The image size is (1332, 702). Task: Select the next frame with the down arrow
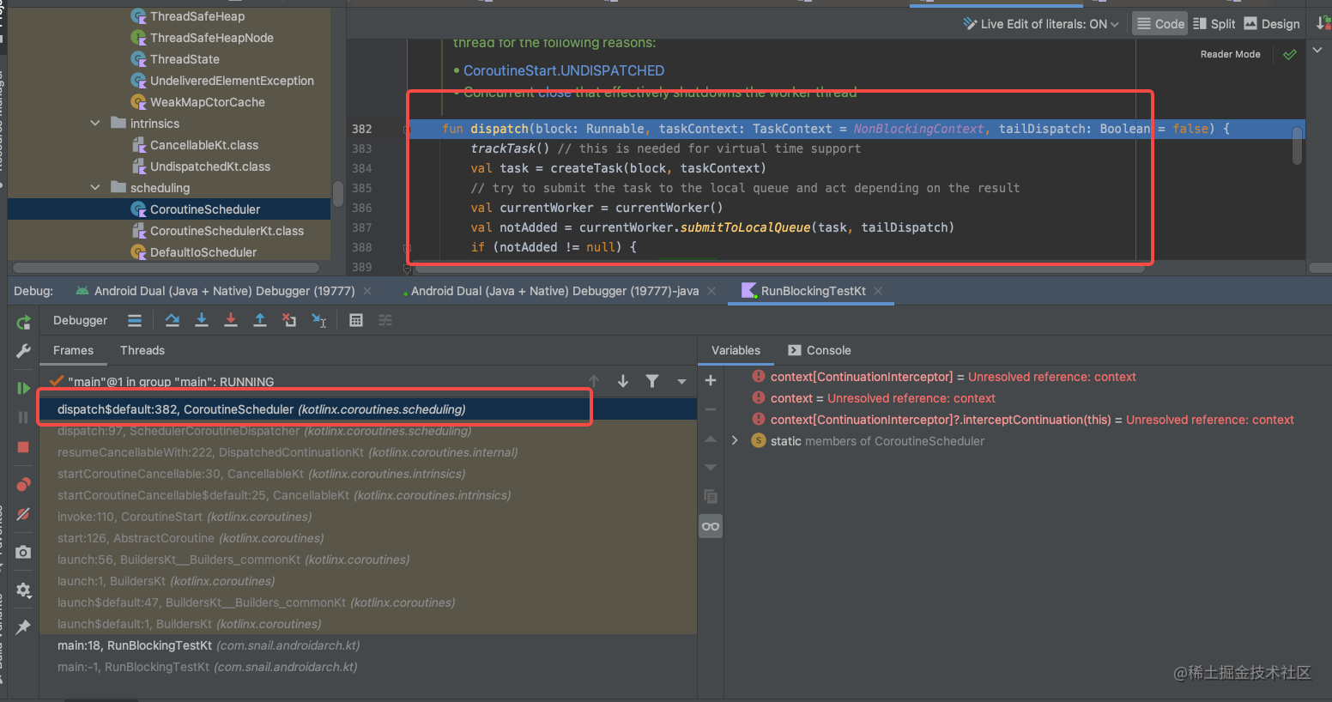(623, 381)
